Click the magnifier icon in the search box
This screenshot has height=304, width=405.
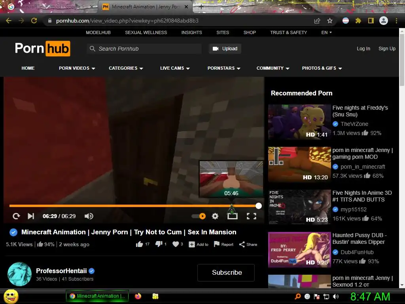click(92, 49)
